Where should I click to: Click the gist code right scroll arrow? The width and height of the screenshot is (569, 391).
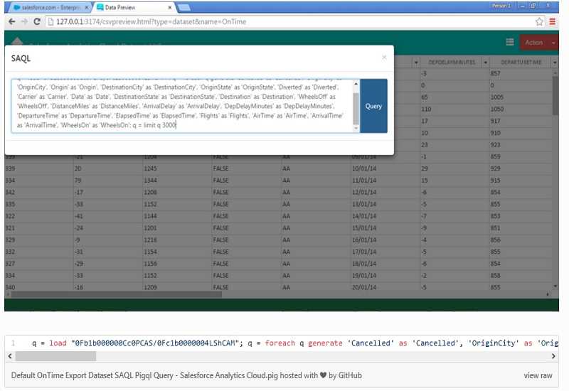point(553,356)
